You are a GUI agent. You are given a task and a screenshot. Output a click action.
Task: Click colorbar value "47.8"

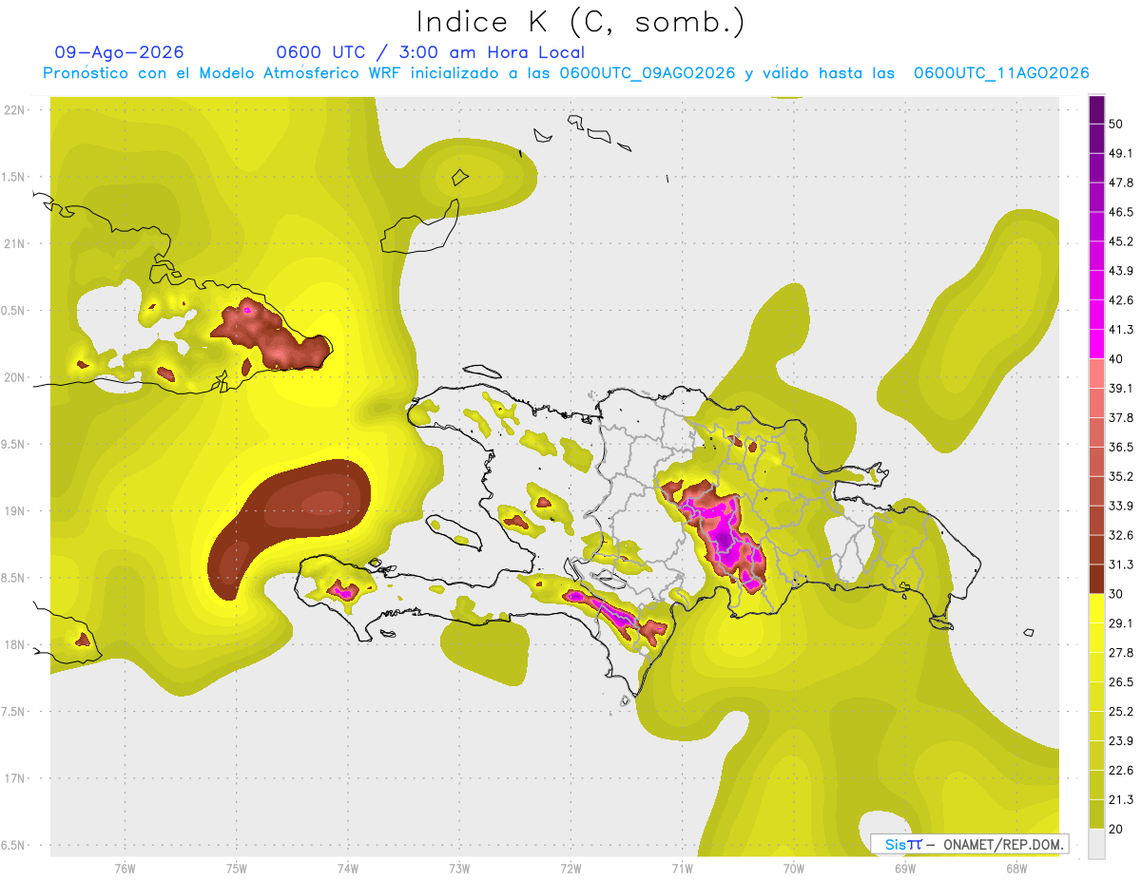click(x=1120, y=182)
